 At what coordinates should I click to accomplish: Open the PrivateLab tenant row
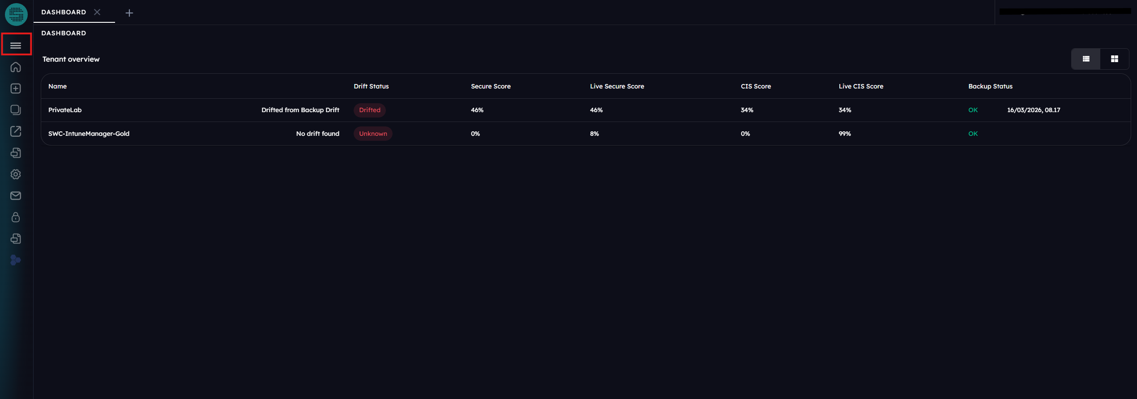[x=65, y=110]
